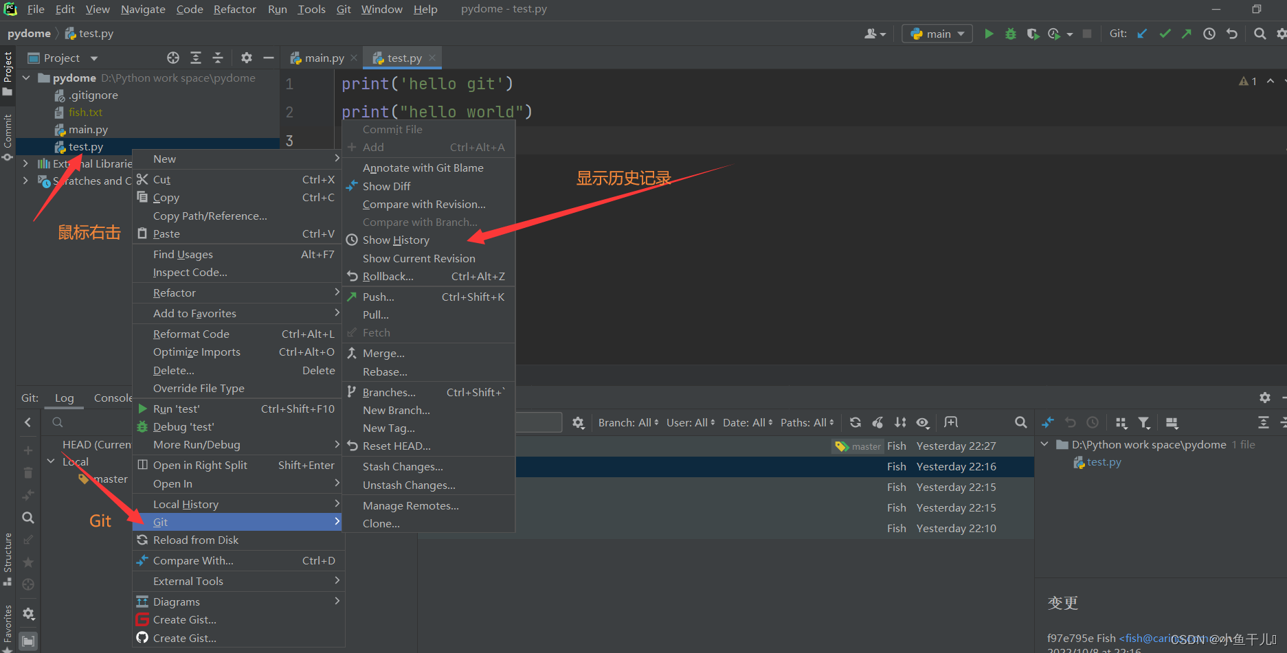This screenshot has height=653, width=1287.
Task: Choose Push... in Git submenu
Action: point(429,297)
